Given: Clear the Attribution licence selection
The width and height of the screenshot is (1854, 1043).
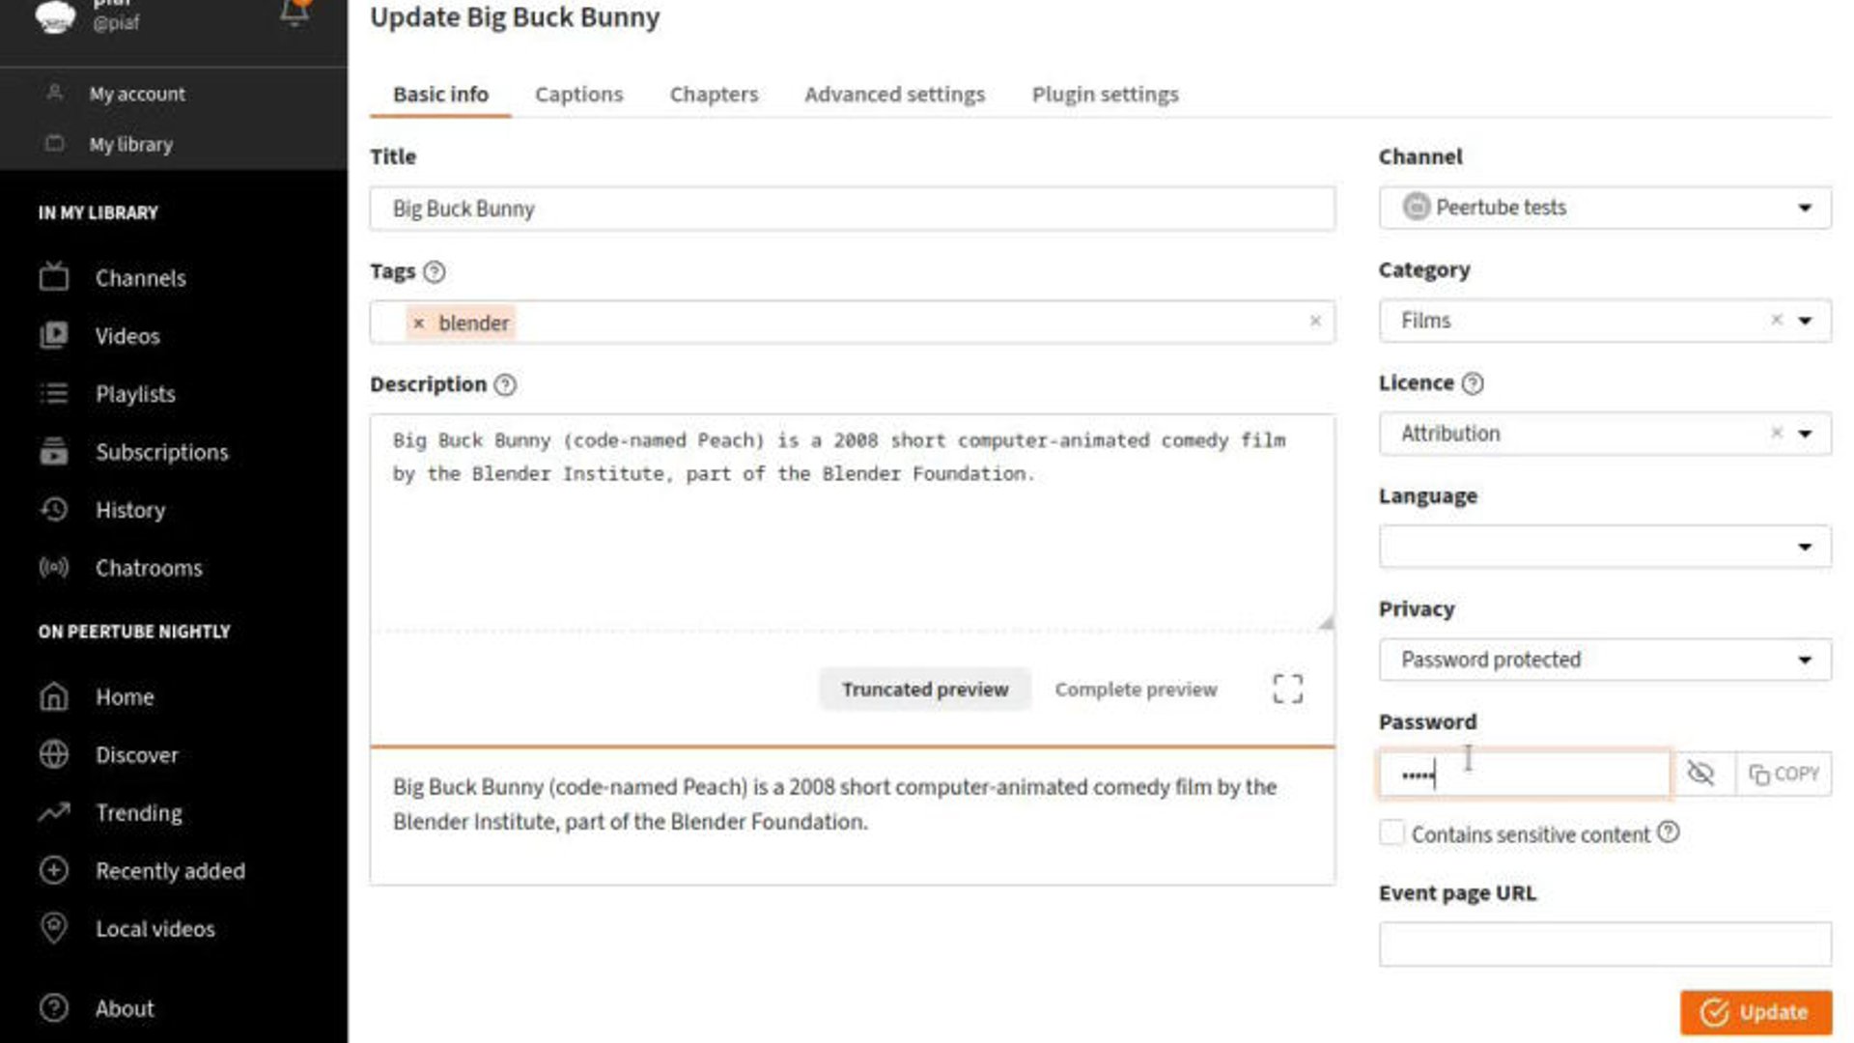Looking at the screenshot, I should [x=1776, y=433].
